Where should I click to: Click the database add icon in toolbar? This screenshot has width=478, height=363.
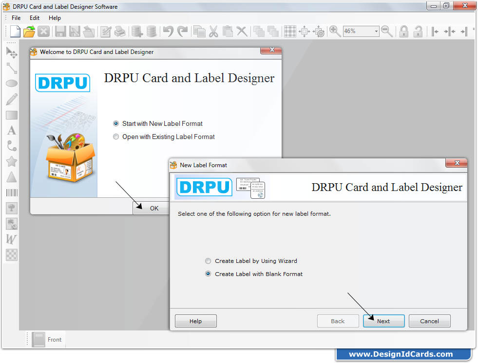coord(137,31)
